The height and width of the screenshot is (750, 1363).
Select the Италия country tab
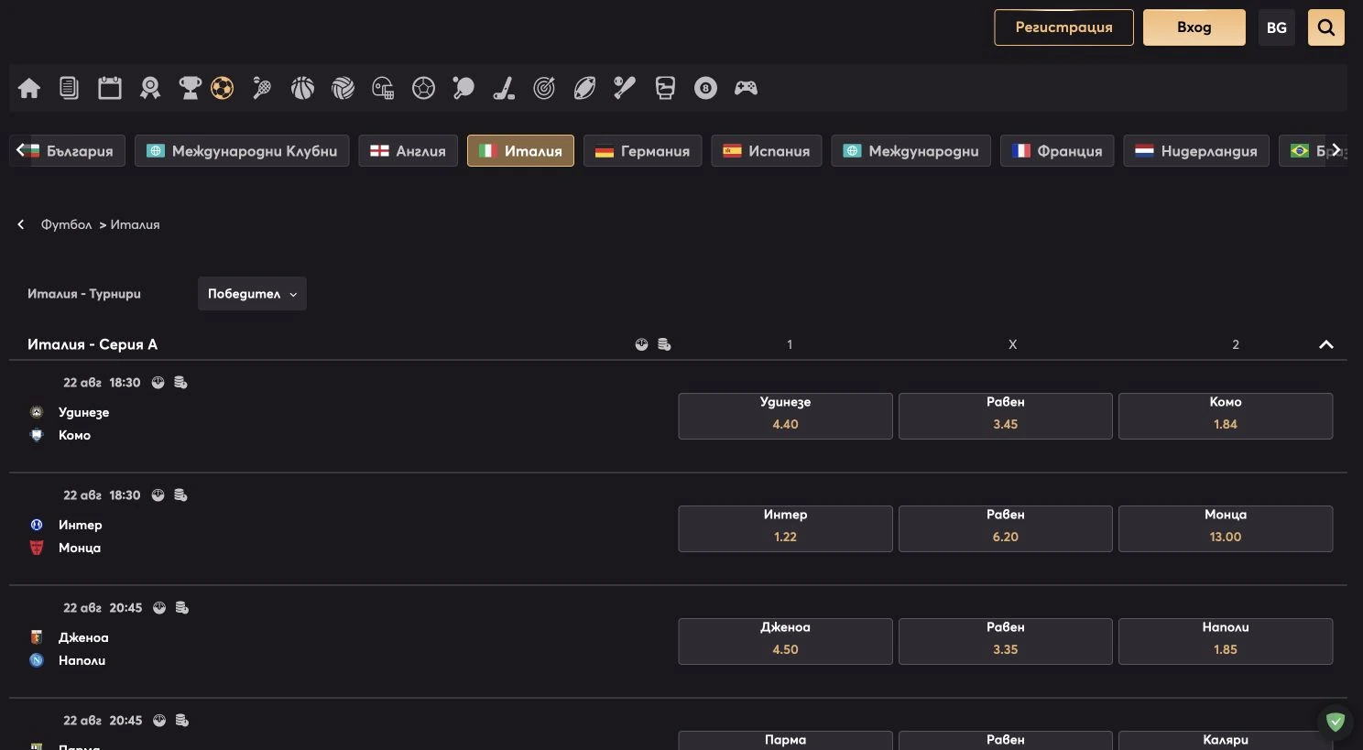pyautogui.click(x=520, y=151)
